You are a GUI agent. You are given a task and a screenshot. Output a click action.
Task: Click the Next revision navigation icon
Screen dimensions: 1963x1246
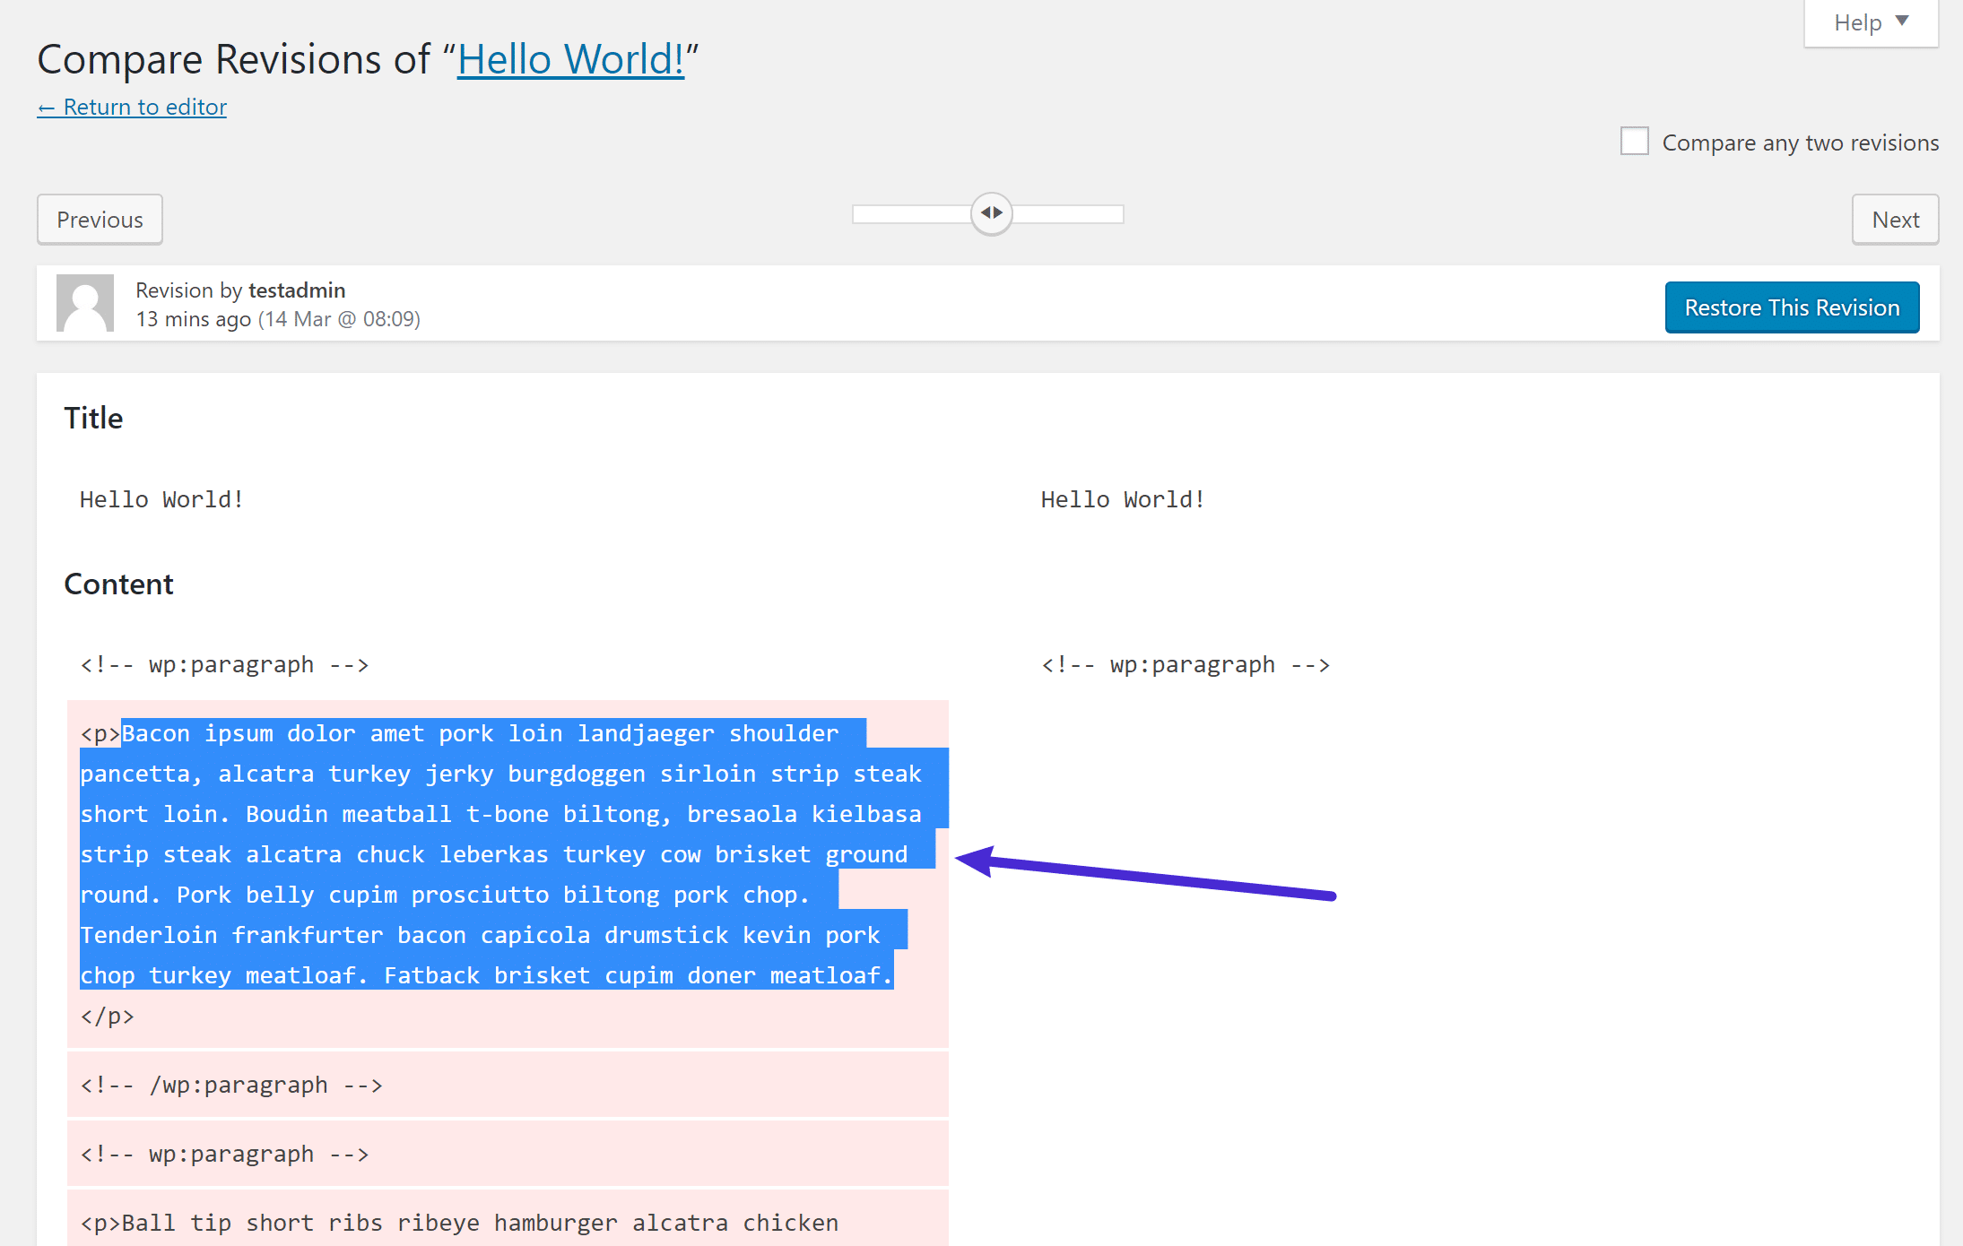pos(1898,219)
